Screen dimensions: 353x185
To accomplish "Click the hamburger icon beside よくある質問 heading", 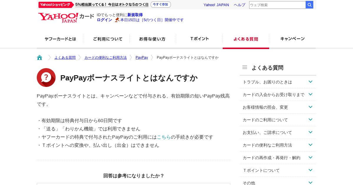I will click(x=245, y=67).
